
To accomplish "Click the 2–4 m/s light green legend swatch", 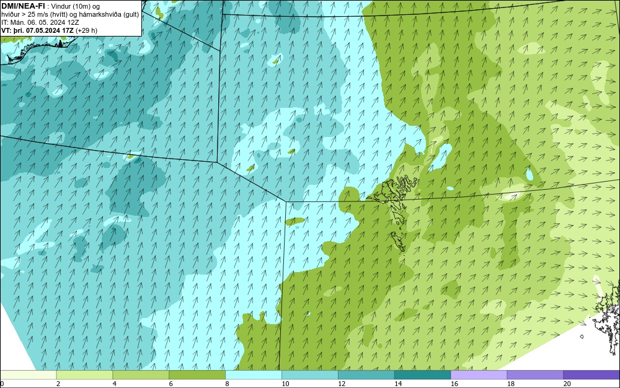I will [x=84, y=375].
